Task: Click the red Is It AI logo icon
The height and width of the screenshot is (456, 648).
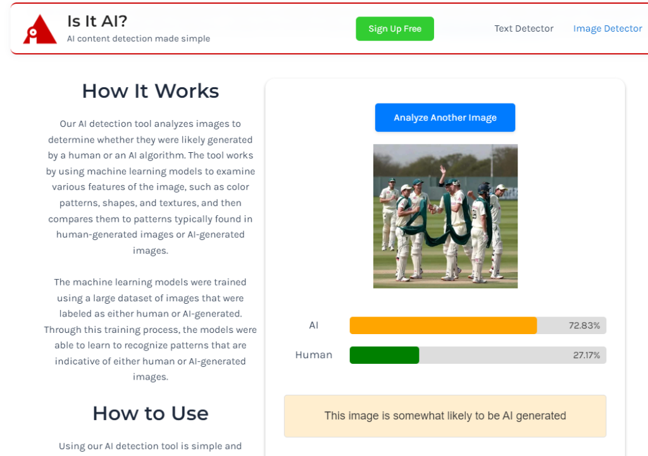Action: click(x=40, y=29)
